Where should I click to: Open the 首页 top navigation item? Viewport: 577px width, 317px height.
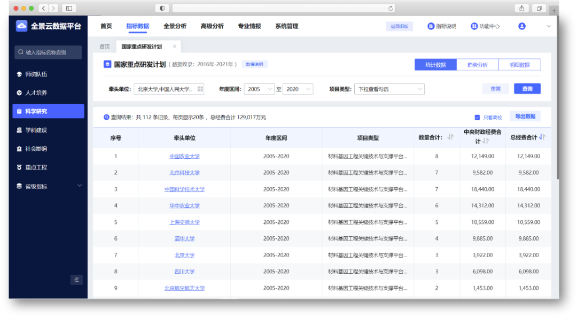(106, 26)
